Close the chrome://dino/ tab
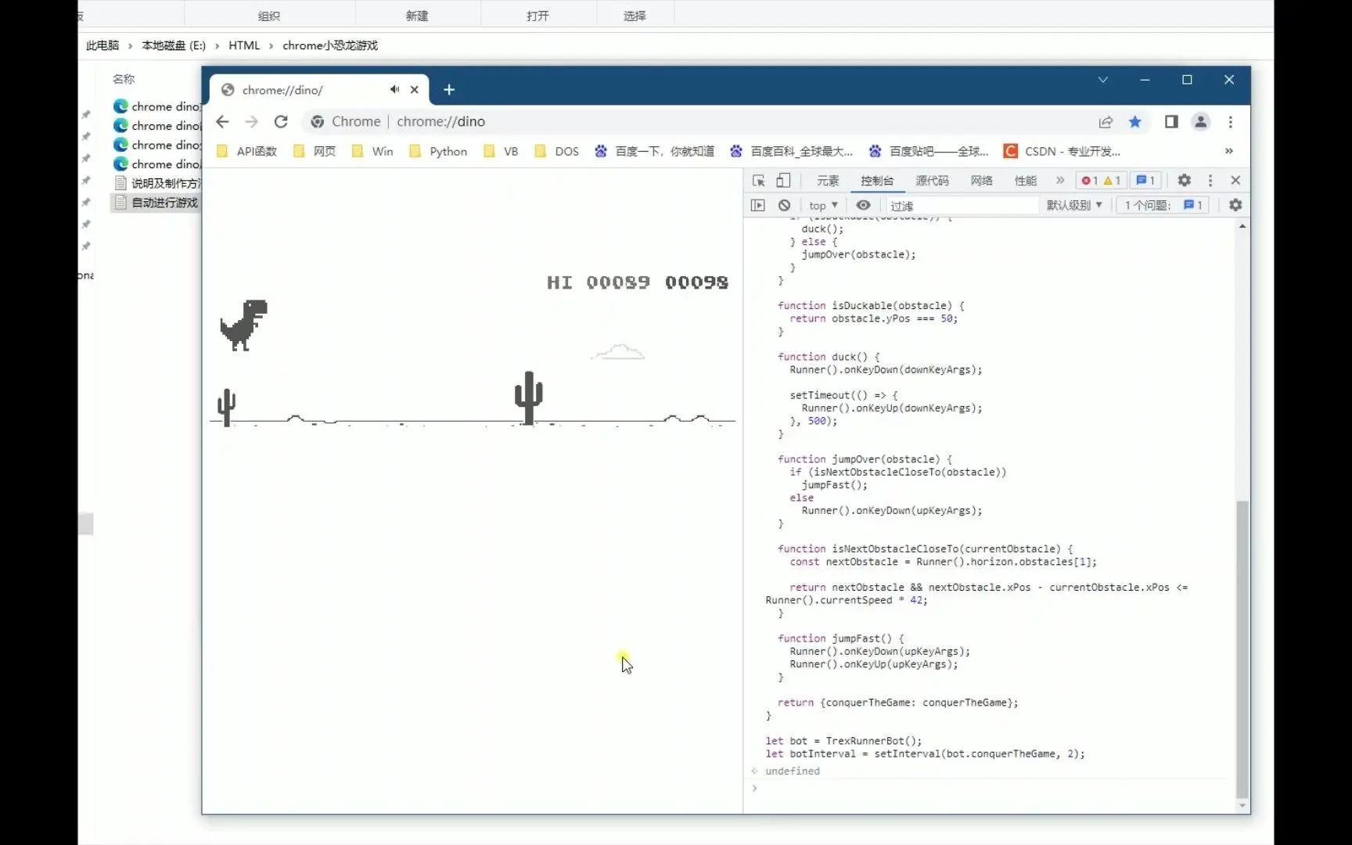 point(415,89)
